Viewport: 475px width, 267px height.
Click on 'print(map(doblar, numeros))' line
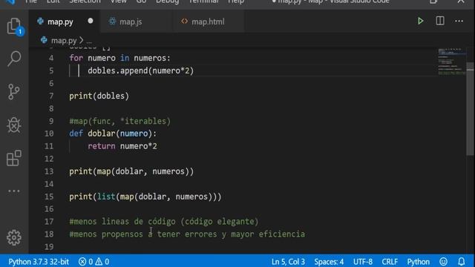131,171
